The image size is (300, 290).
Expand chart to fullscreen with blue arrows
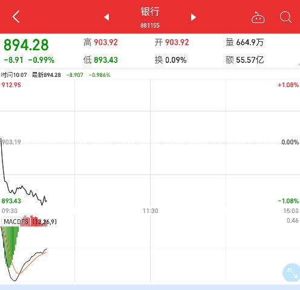point(292,272)
